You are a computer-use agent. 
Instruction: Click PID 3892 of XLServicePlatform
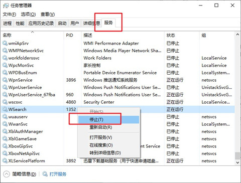[71, 161]
